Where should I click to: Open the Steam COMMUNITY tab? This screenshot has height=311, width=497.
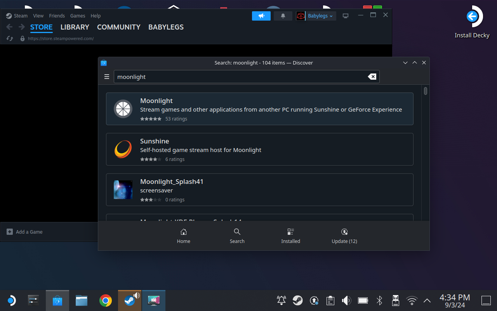coord(119,27)
